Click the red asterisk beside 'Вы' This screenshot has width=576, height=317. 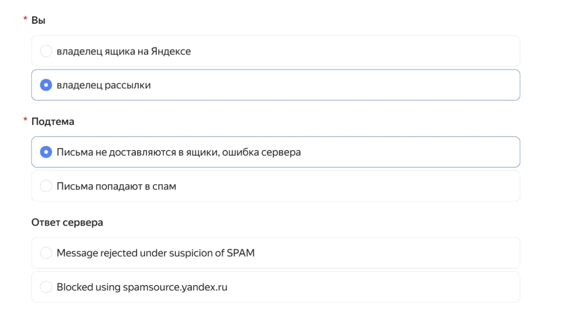pyautogui.click(x=25, y=18)
